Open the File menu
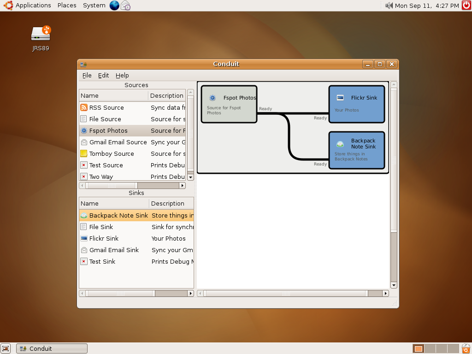472x354 pixels. click(87, 75)
